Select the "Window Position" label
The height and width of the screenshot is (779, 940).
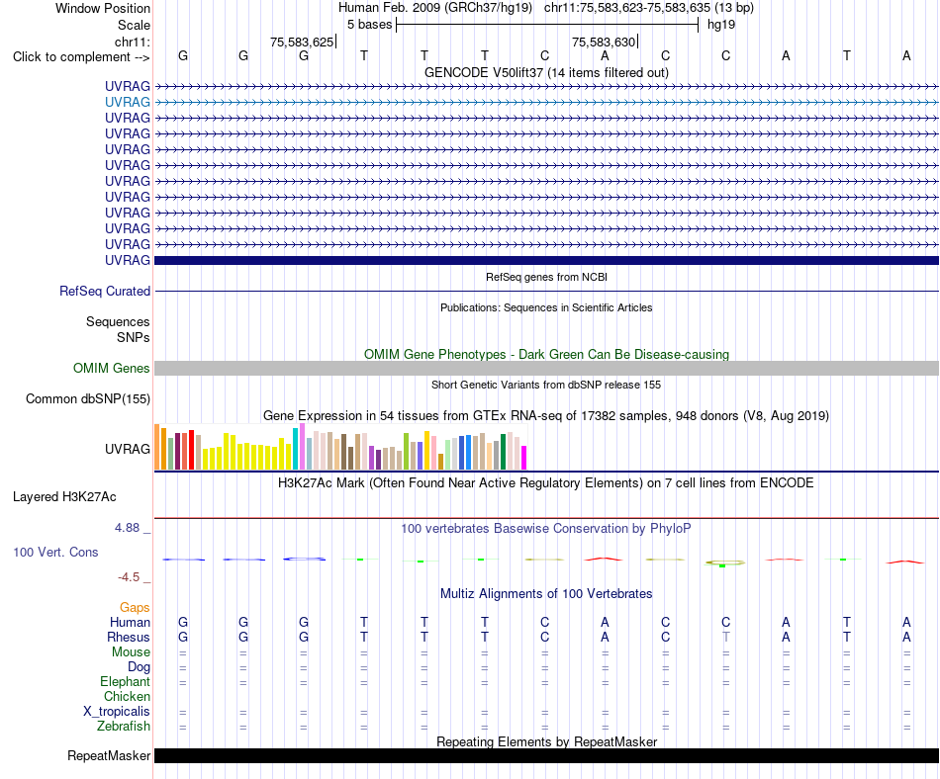(103, 8)
